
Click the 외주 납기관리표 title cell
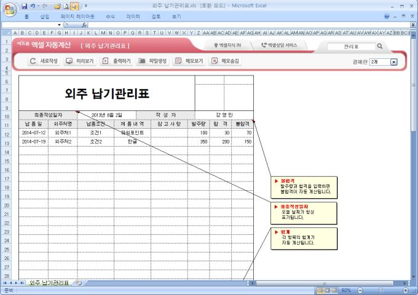click(107, 93)
